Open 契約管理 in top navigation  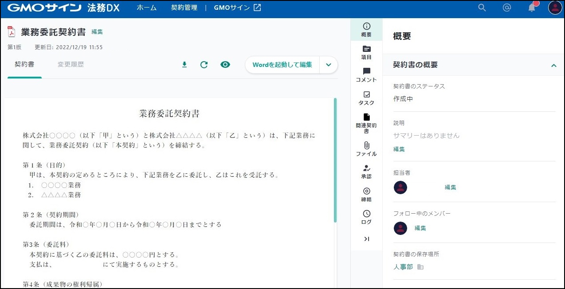click(184, 8)
